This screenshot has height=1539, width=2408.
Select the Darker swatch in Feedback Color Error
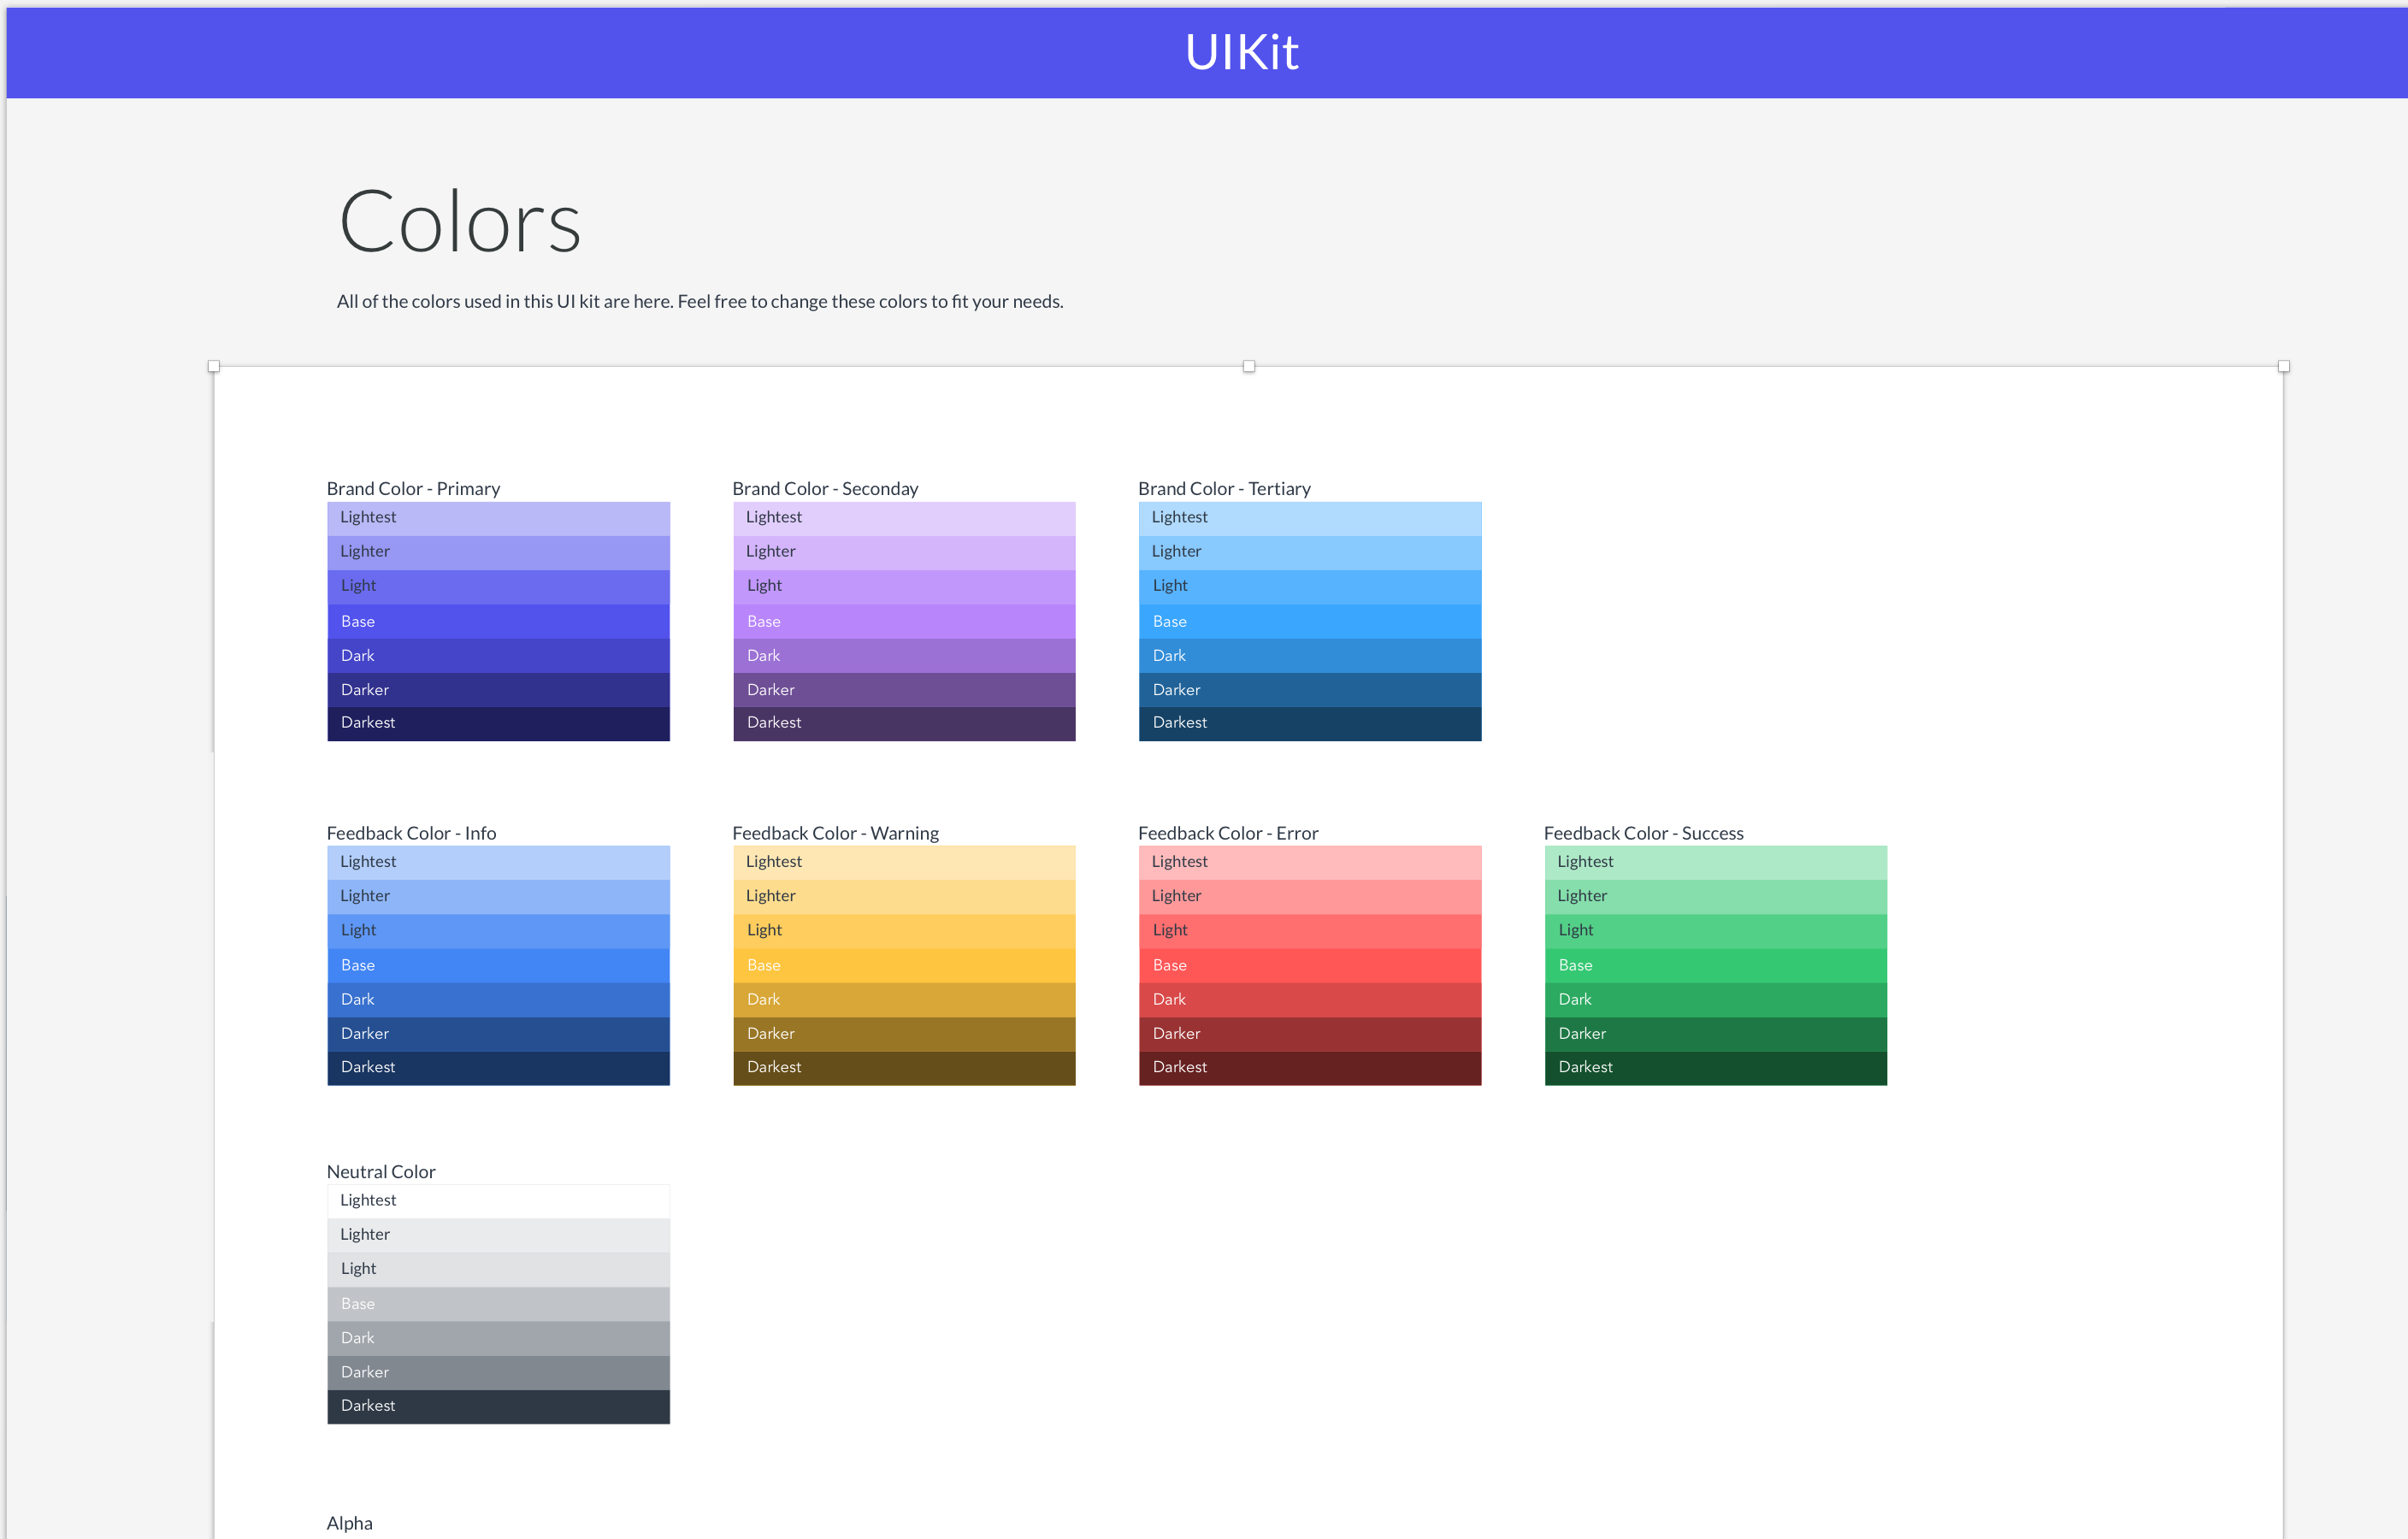click(x=1309, y=1033)
